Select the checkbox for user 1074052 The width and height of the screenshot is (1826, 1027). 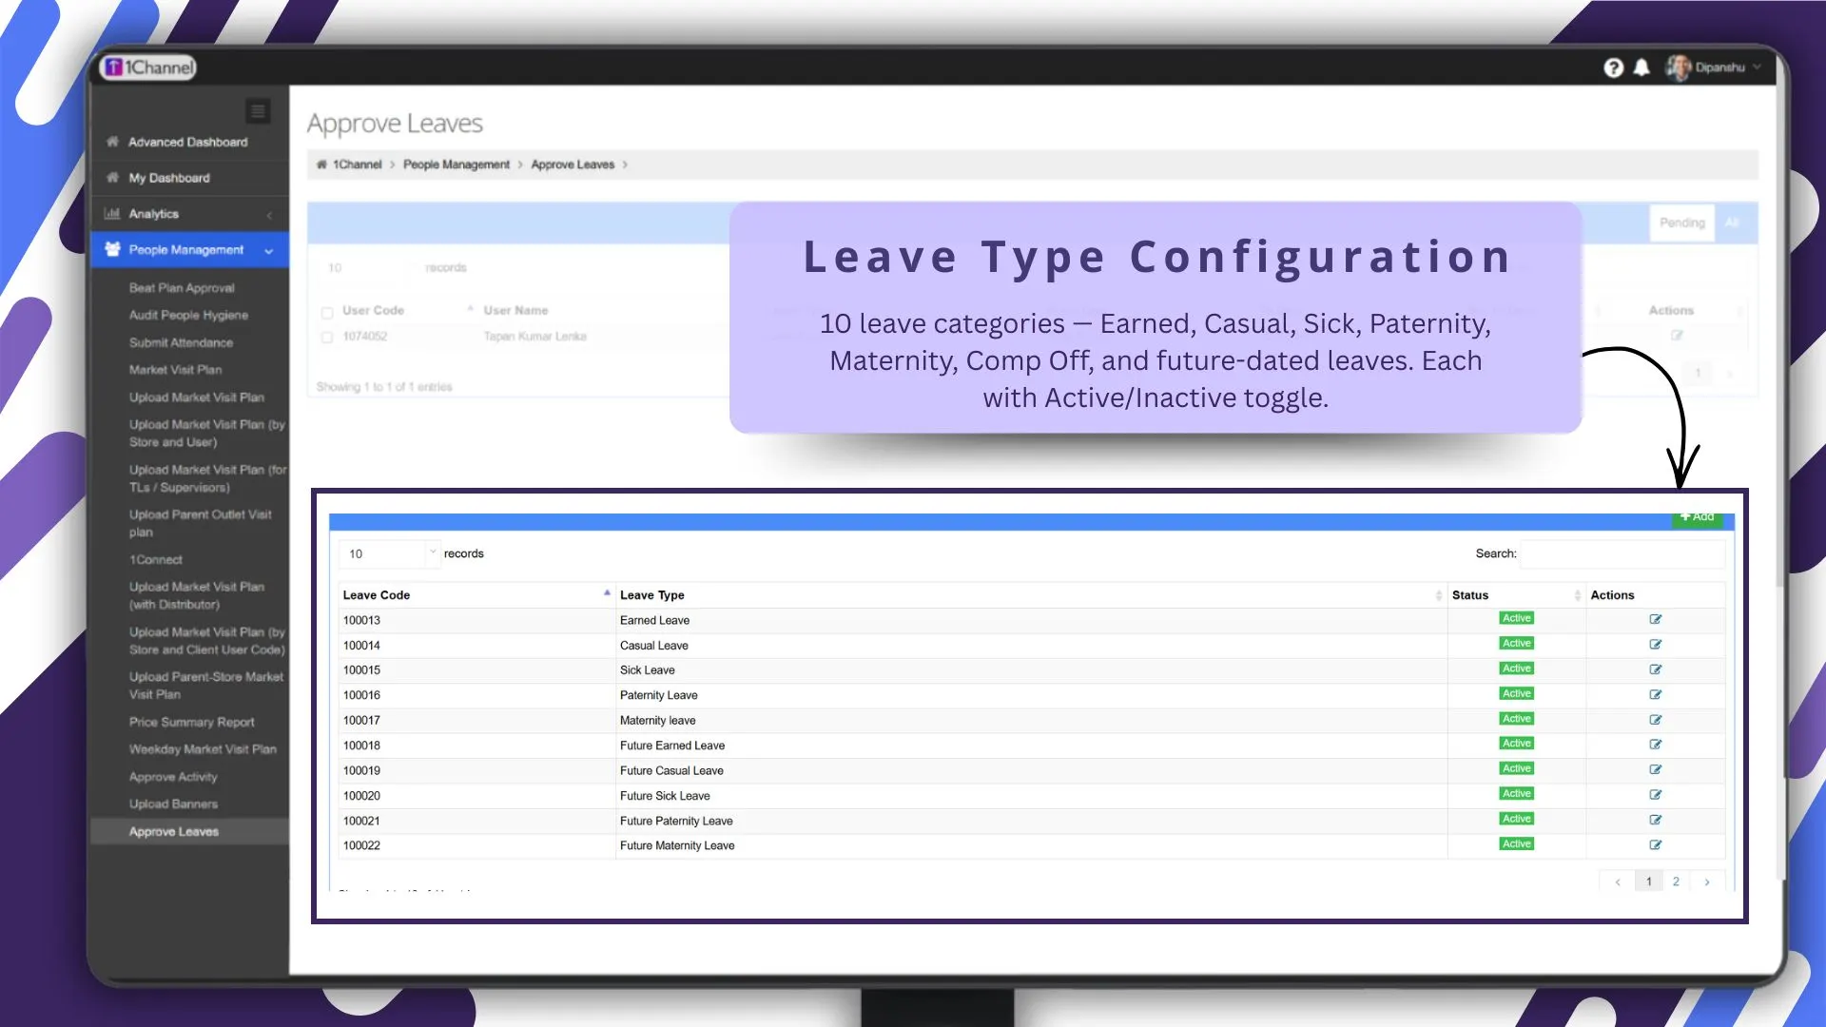(x=327, y=337)
